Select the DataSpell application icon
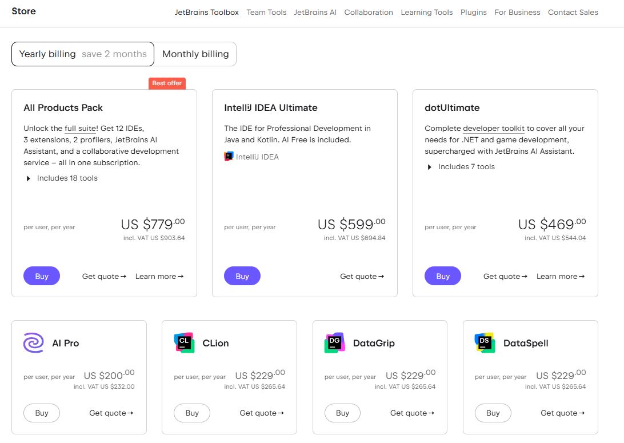 pyautogui.click(x=485, y=342)
